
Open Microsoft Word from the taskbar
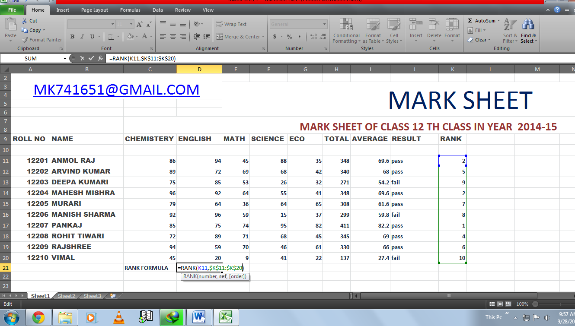tap(199, 317)
